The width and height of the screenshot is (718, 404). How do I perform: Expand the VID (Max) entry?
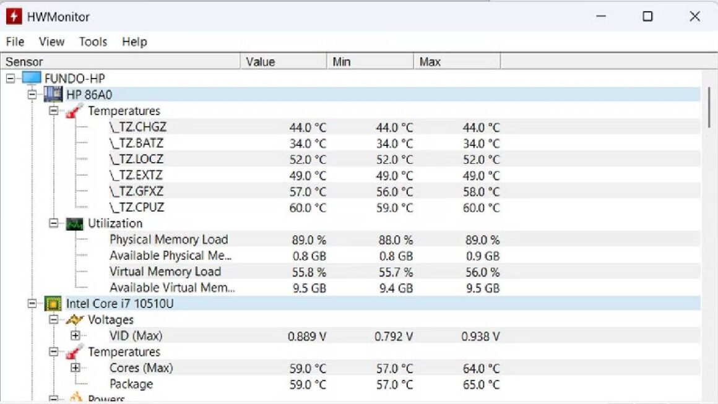(76, 336)
